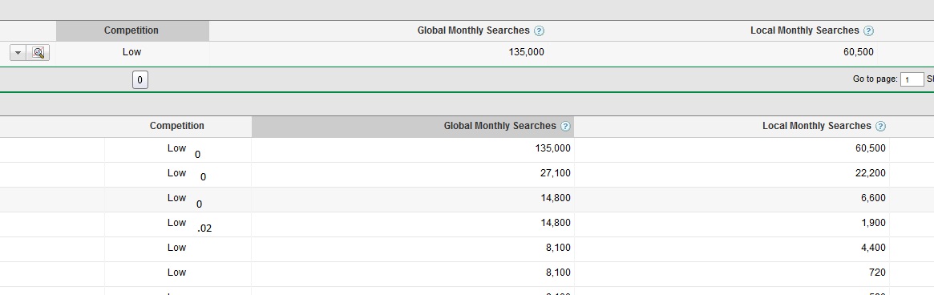Open help icon for lower Global Monthly Searches
Screen dimensions: 934x295
click(565, 127)
